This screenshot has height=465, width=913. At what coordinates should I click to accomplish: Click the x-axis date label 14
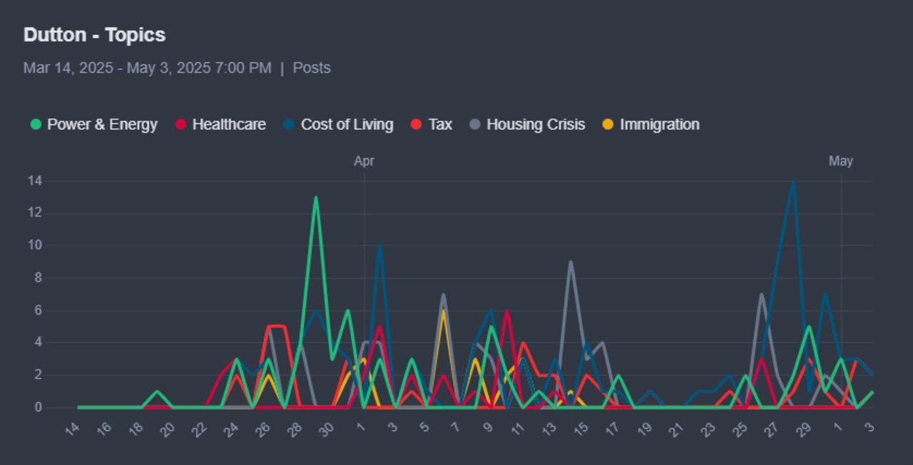(x=72, y=429)
